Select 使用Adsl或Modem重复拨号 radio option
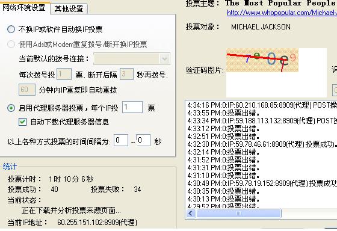This screenshot has height=231, width=337. (11, 45)
